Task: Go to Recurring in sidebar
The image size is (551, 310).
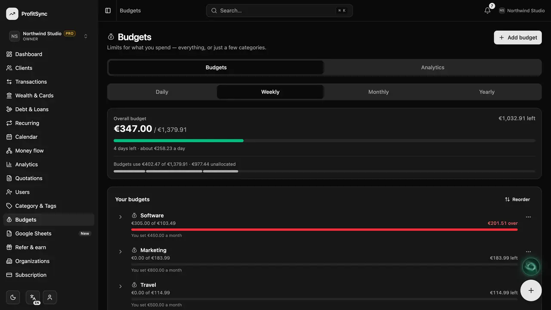Action: tap(49, 123)
